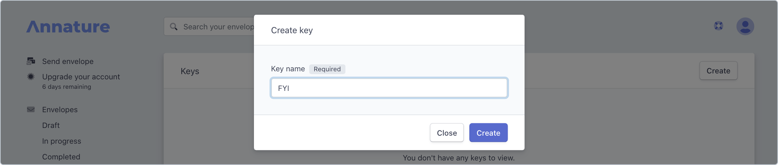Select the Upgrade your account link
This screenshot has width=778, height=165.
(x=81, y=77)
